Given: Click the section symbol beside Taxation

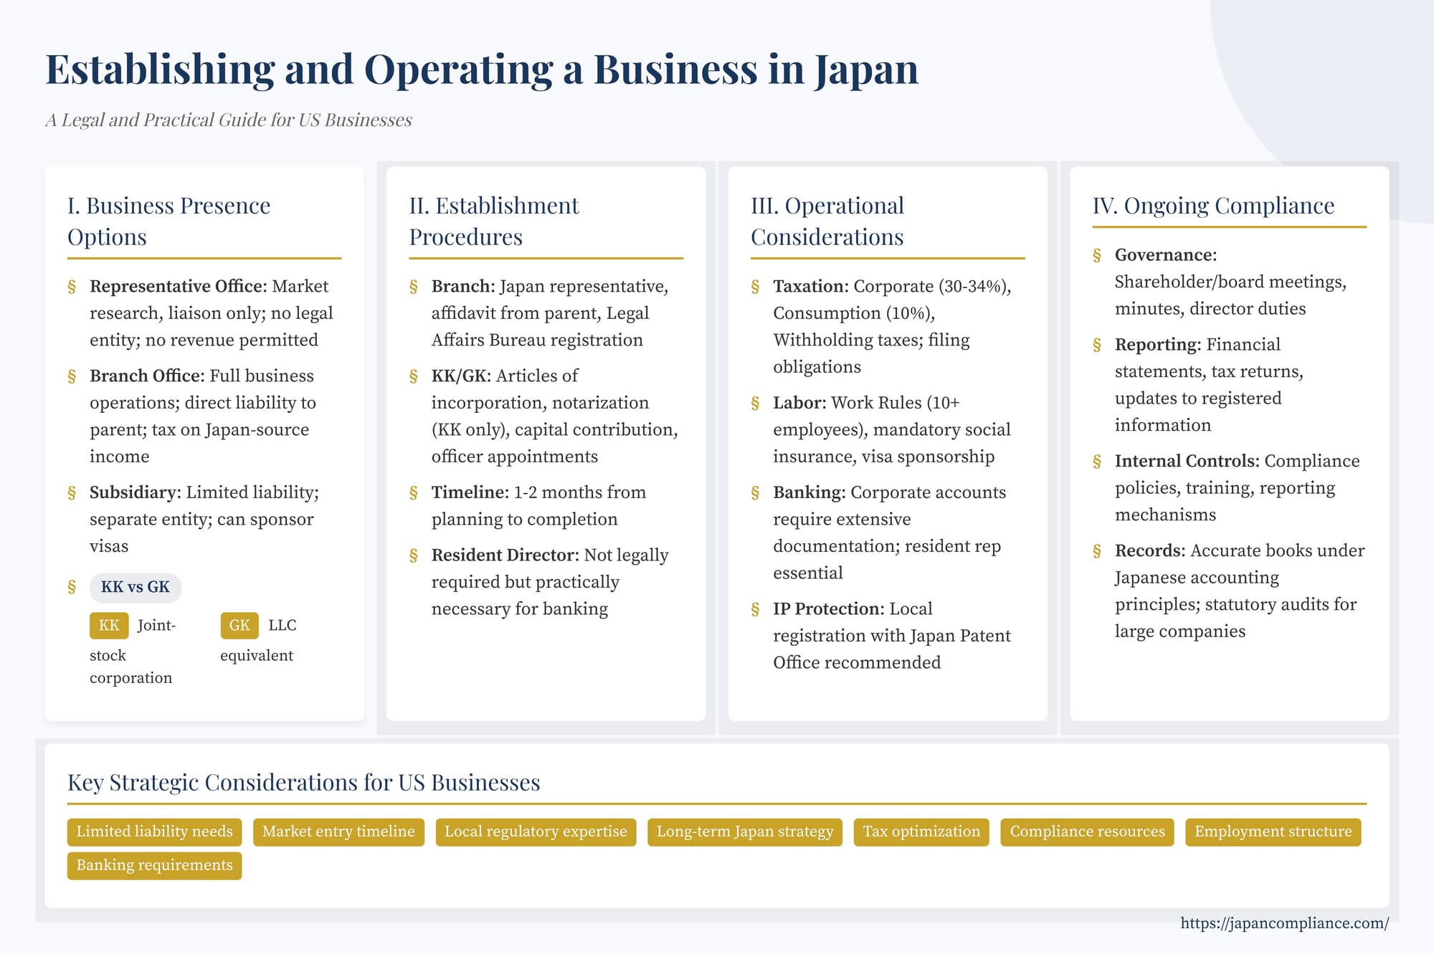Looking at the screenshot, I should (755, 287).
